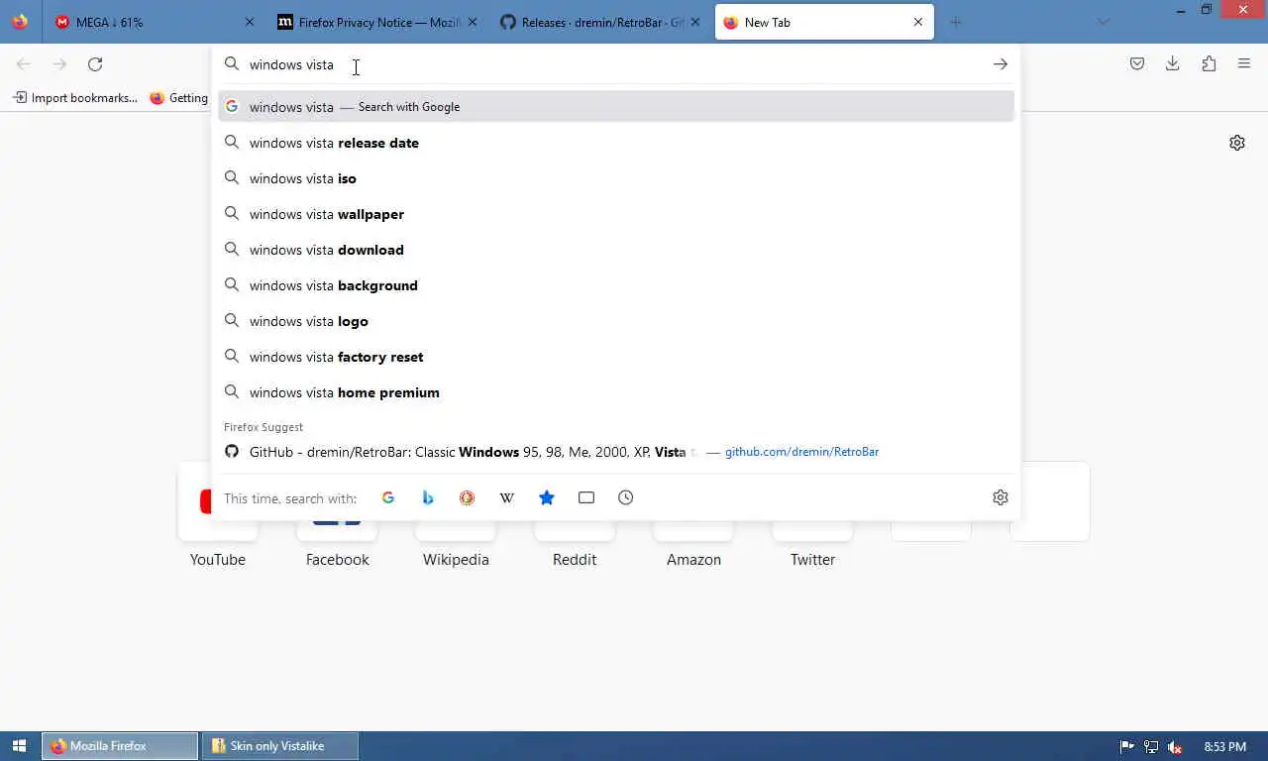Image resolution: width=1268 pixels, height=761 pixels.
Task: Choose suggestion 'windows vista wallpaper'
Action: click(x=616, y=214)
